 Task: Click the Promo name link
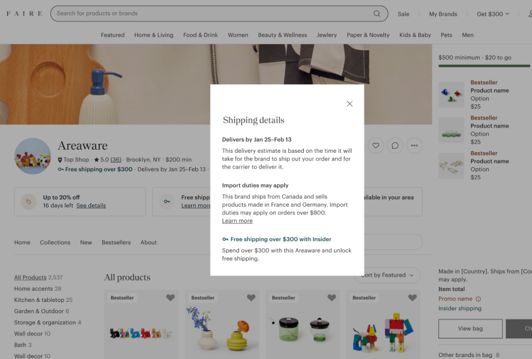tap(455, 299)
